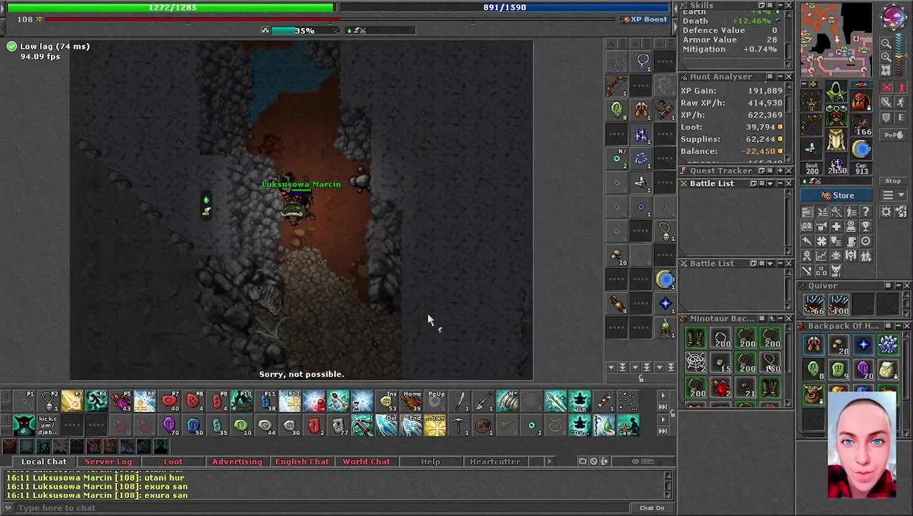
Task: Switch to the Server Log chat tab
Action: 108,462
